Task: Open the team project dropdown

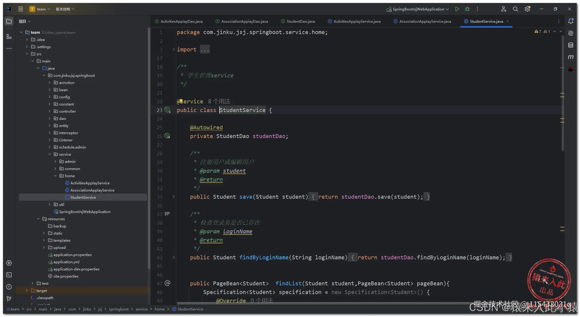Action: [x=40, y=9]
